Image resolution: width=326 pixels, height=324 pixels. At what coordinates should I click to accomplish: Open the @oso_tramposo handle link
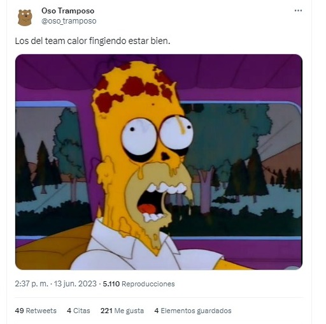point(69,21)
